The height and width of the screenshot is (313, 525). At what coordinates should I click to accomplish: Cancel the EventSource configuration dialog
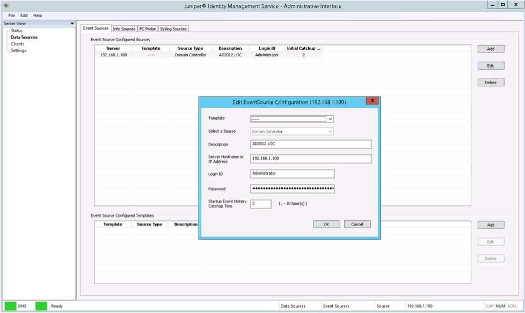(x=357, y=224)
